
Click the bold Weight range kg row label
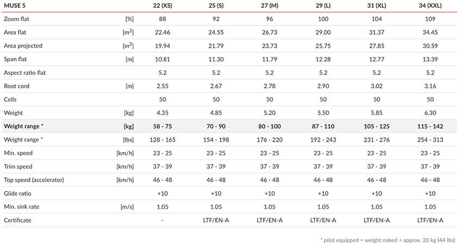point(23,126)
